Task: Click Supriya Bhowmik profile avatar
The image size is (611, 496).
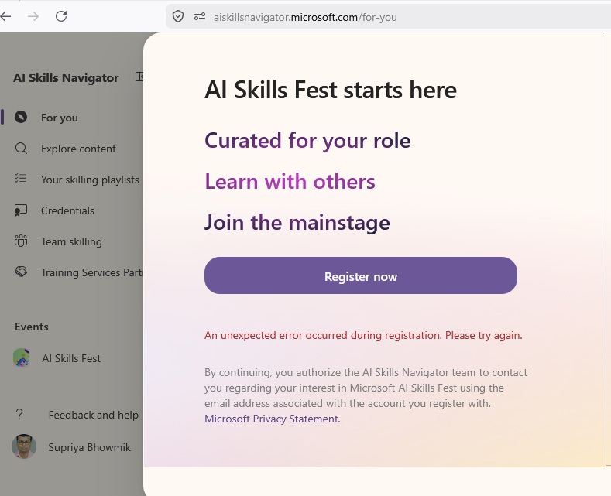Action: [24, 446]
